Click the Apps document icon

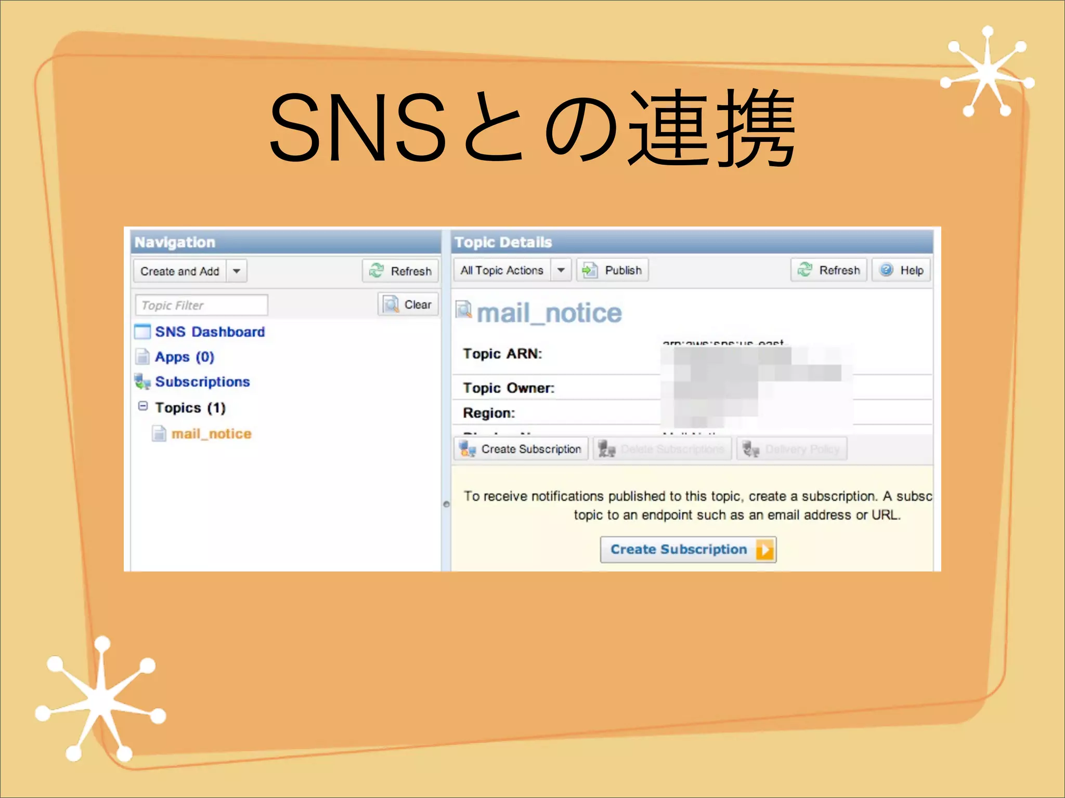pyautogui.click(x=142, y=356)
